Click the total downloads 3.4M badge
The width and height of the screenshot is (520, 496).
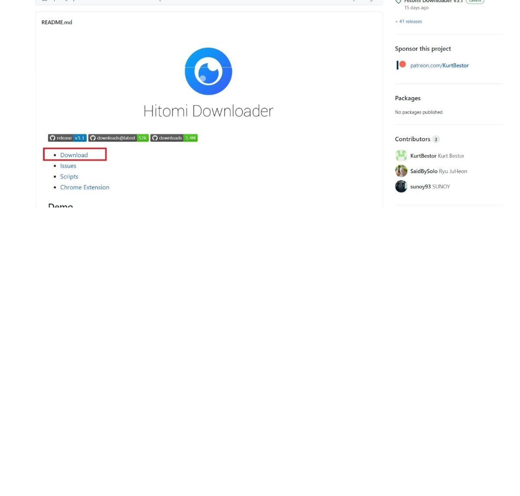pyautogui.click(x=174, y=138)
